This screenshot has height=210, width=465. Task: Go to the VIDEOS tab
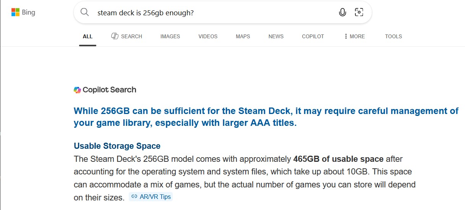coord(208,36)
